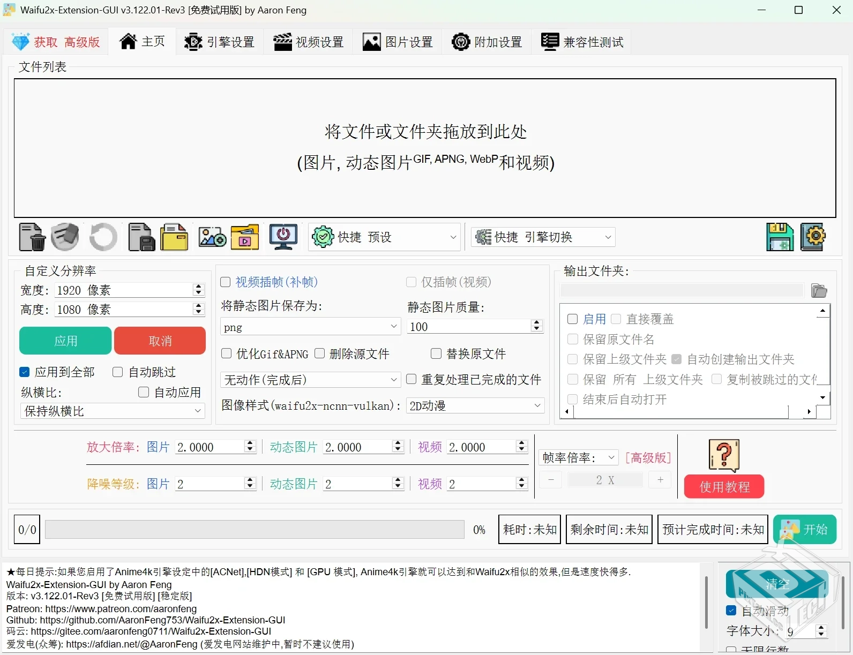Image resolution: width=853 pixels, height=655 pixels.
Task: Click the diamond premium version icon
Action: pos(20,42)
